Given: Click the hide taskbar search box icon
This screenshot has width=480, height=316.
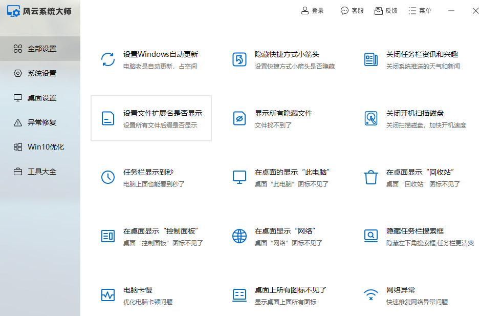Looking at the screenshot, I should tap(370, 236).
